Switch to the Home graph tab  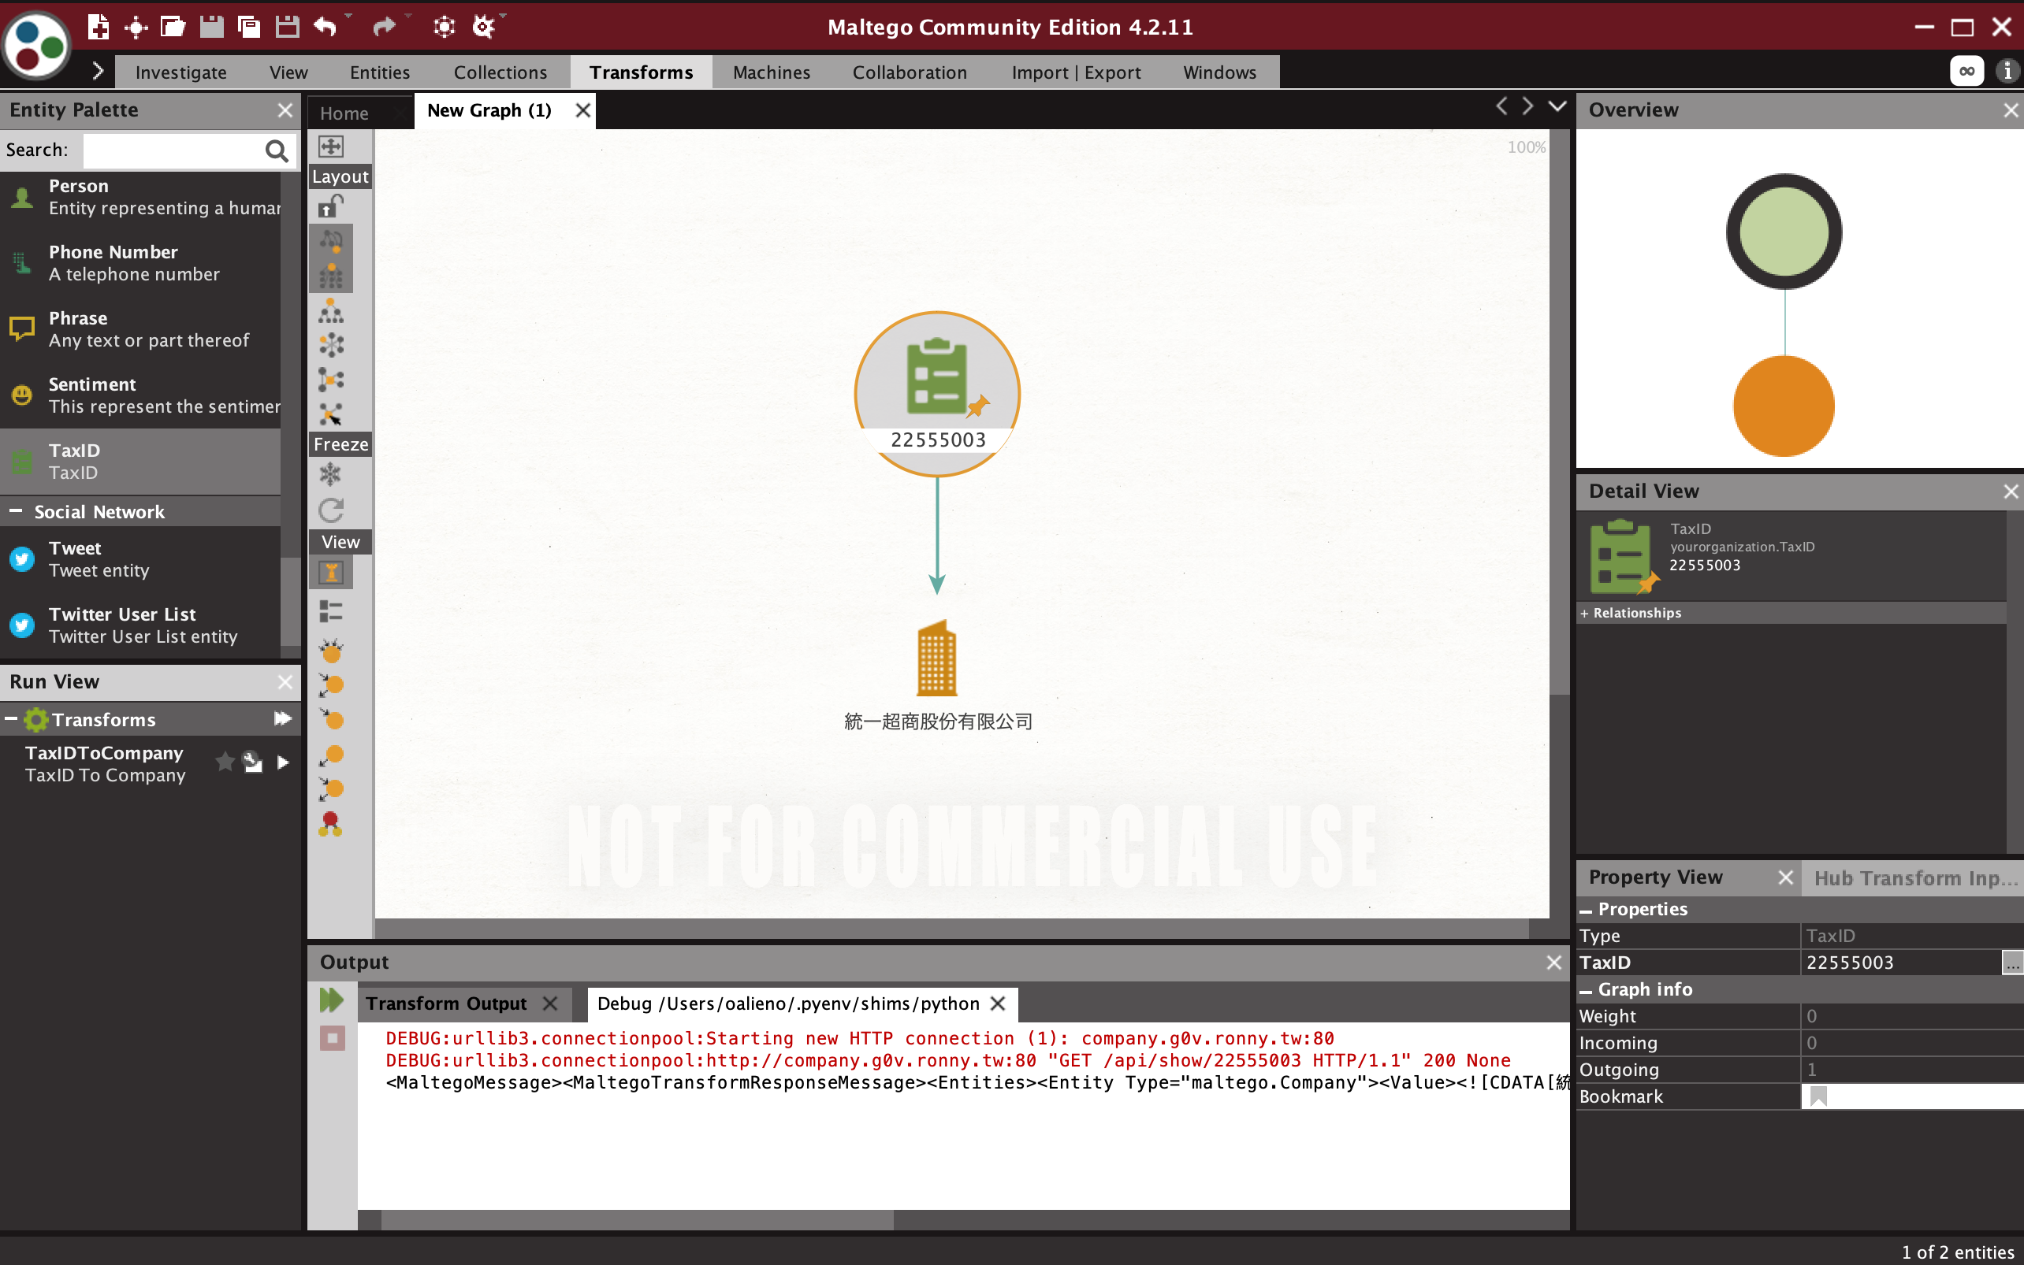click(344, 113)
